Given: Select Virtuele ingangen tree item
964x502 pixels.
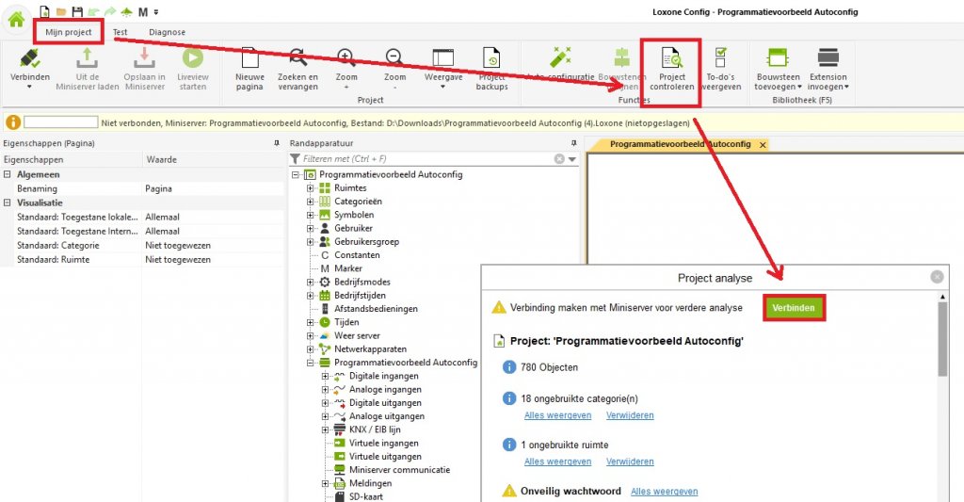Looking at the screenshot, I should pyautogui.click(x=384, y=443).
